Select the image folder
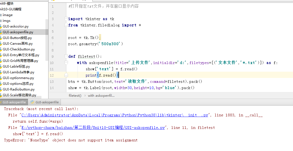Viewport: 293px width, 151px height. (7, 15)
